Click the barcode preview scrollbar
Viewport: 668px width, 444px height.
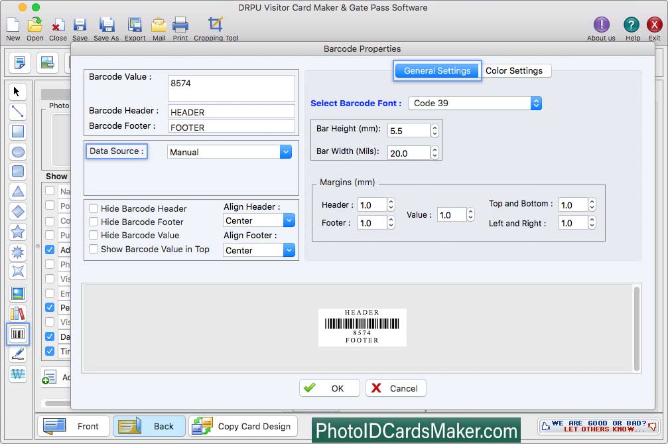pos(636,329)
